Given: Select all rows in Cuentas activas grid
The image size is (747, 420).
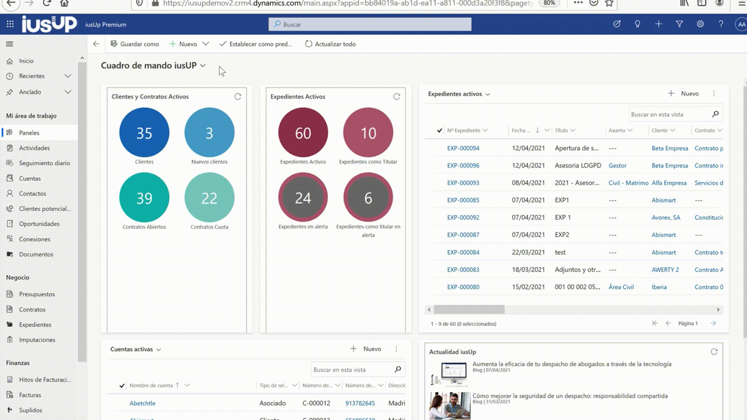Looking at the screenshot, I should (122, 385).
